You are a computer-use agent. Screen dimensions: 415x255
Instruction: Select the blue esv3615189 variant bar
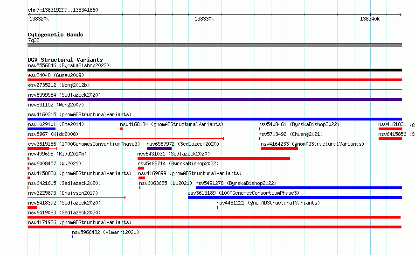coord(295,198)
